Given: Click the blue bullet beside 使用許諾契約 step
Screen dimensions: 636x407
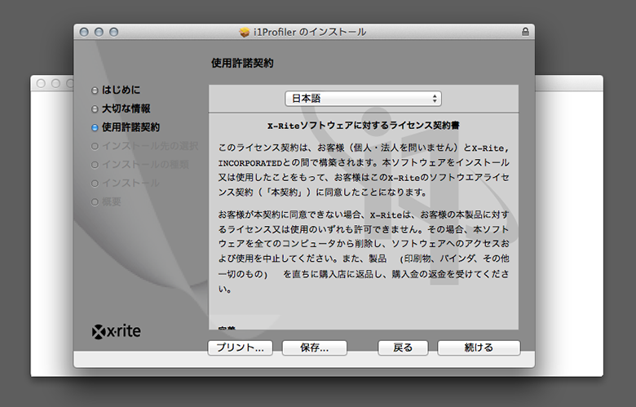Looking at the screenshot, I should pos(95,127).
